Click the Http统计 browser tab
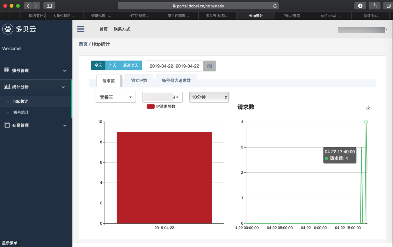Viewport: 393px width, 247px height. [256, 16]
